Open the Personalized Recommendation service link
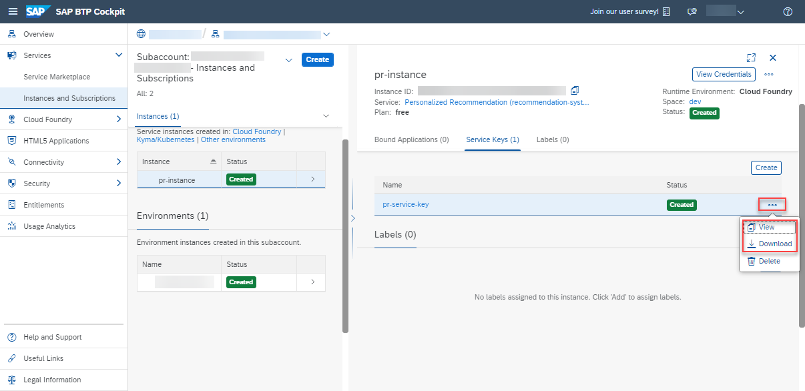805x391 pixels. (x=497, y=102)
